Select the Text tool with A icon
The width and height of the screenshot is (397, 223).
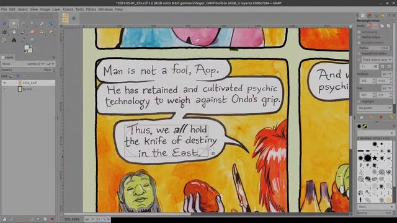point(14,40)
